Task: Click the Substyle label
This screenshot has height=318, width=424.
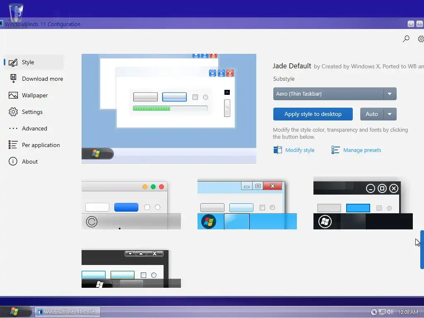Action: click(x=284, y=79)
